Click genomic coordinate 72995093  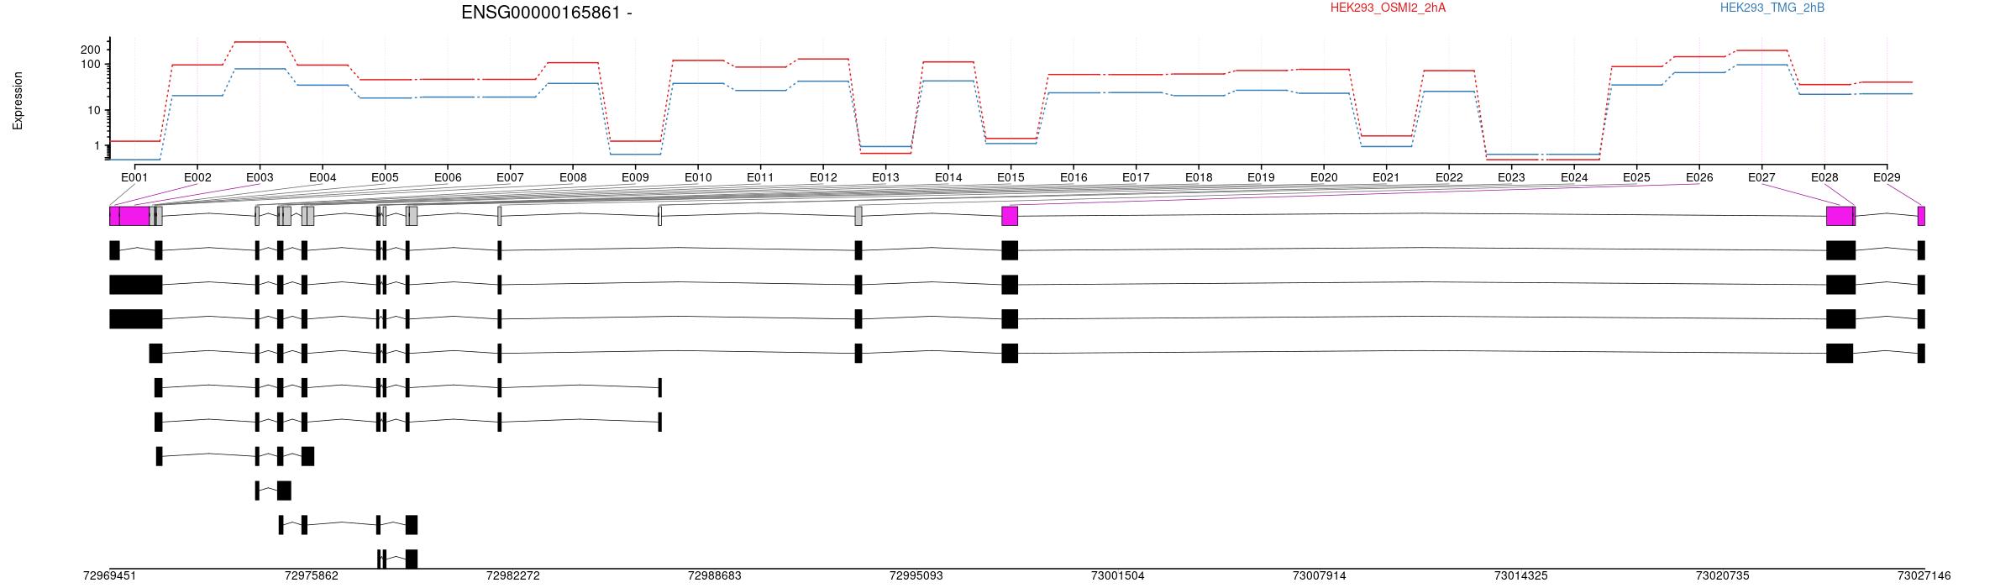tap(916, 575)
